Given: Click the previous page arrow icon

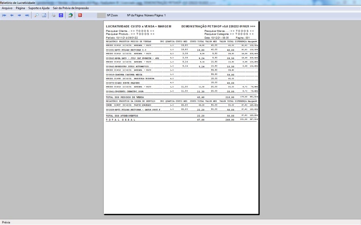Looking at the screenshot, I should point(12,15).
